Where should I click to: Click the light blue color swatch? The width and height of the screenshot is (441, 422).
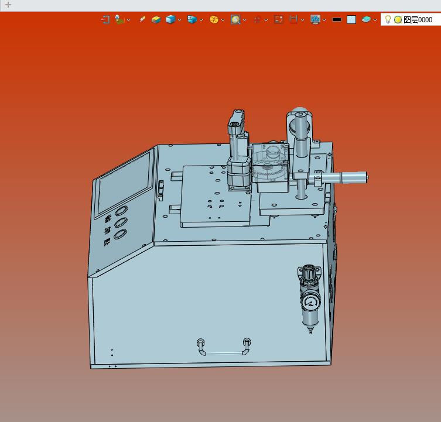[351, 20]
